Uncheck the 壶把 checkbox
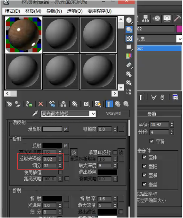Image resolution: width=183 pixels, height=218 pixels. (144, 166)
